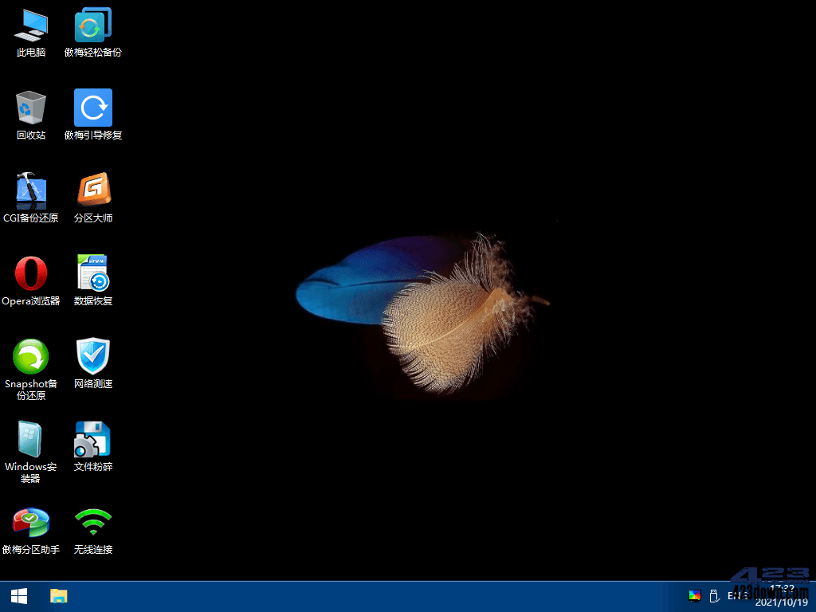Image resolution: width=816 pixels, height=612 pixels.
Task: Switch the ENG input language indicator
Action: tap(737, 595)
